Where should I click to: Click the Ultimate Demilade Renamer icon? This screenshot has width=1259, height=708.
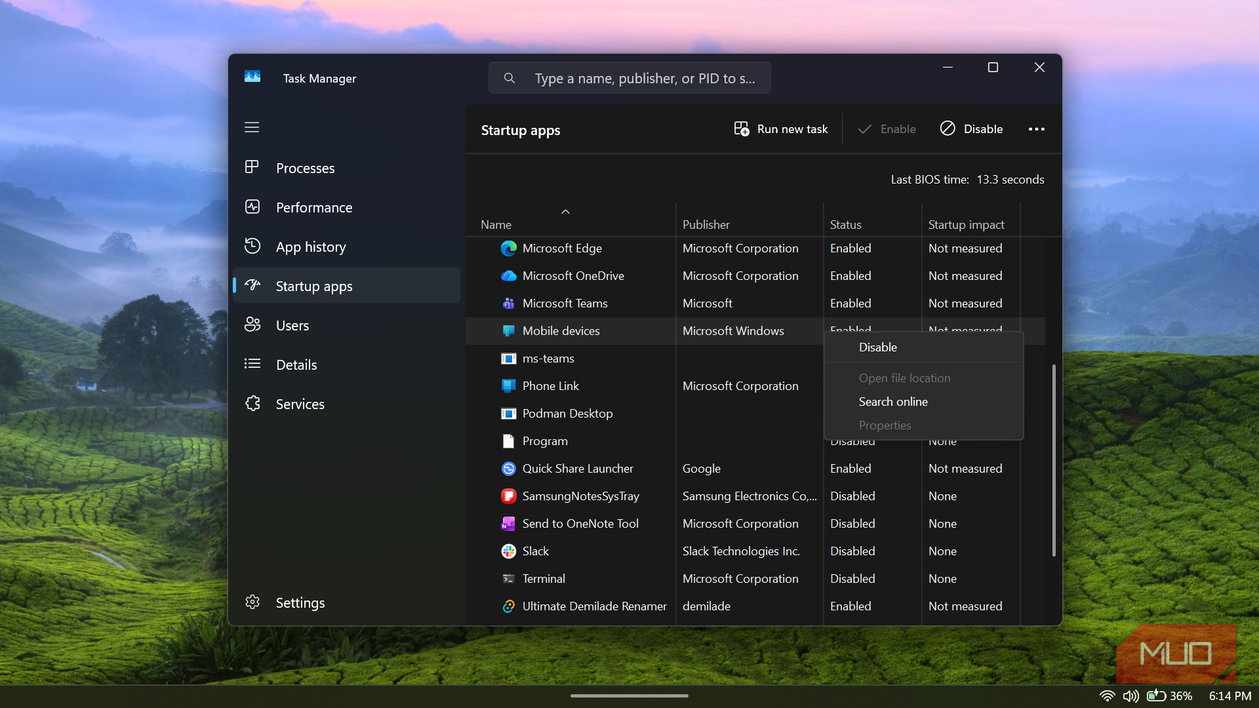[x=508, y=606]
